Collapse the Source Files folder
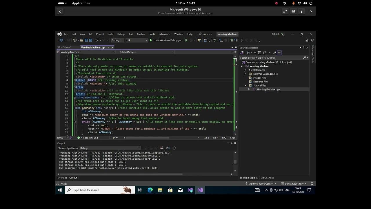The height and width of the screenshot is (209, 371). coord(245,86)
